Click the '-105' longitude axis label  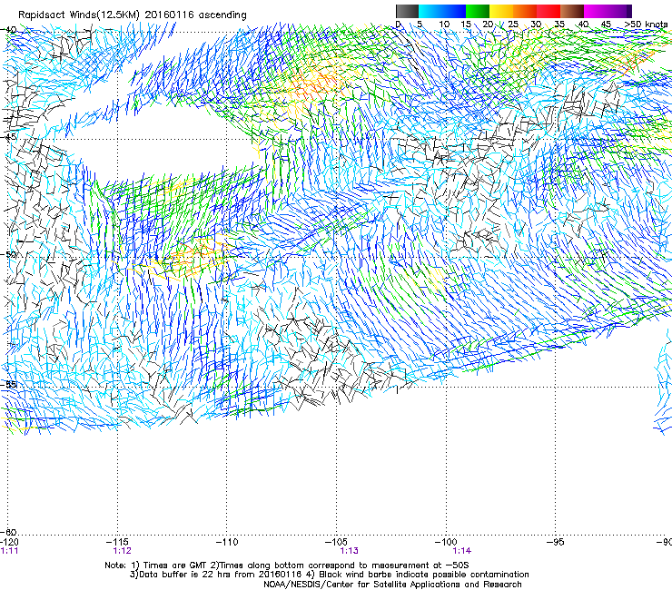pos(336,542)
